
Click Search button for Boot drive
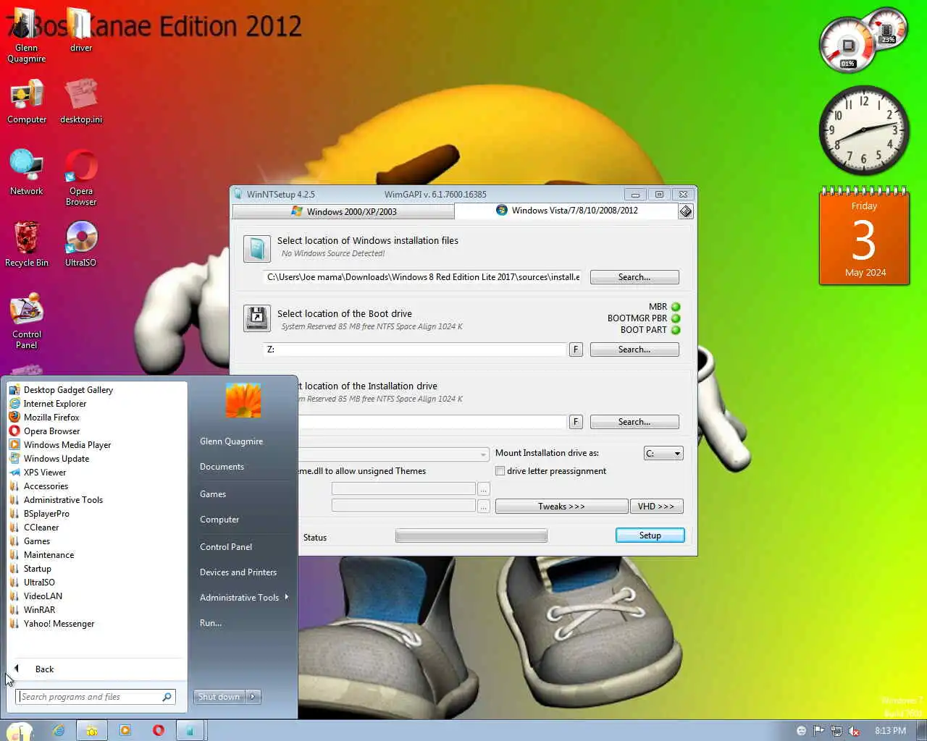[634, 350]
